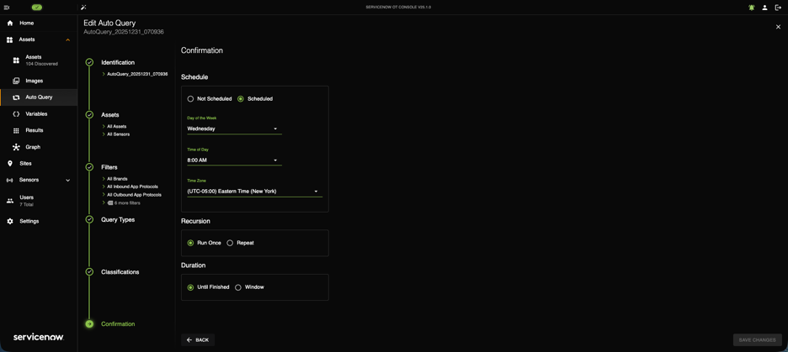
Task: Open the user profile icon
Action: click(x=764, y=8)
